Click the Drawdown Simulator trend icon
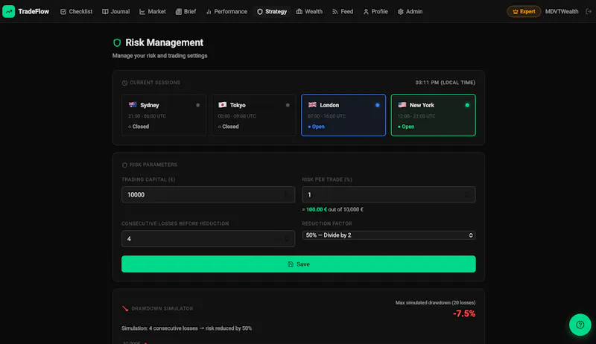 point(125,308)
